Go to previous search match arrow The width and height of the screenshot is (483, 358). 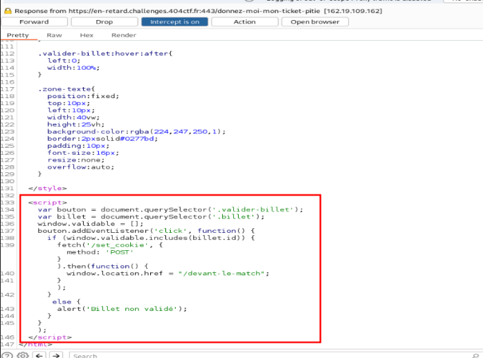39,355
